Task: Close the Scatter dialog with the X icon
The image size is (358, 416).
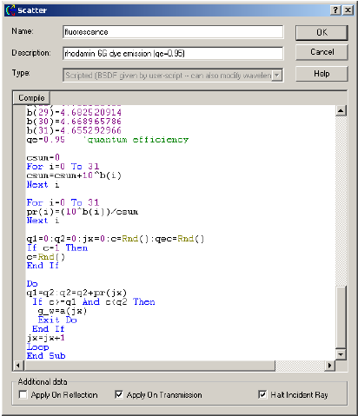Action: (x=348, y=10)
